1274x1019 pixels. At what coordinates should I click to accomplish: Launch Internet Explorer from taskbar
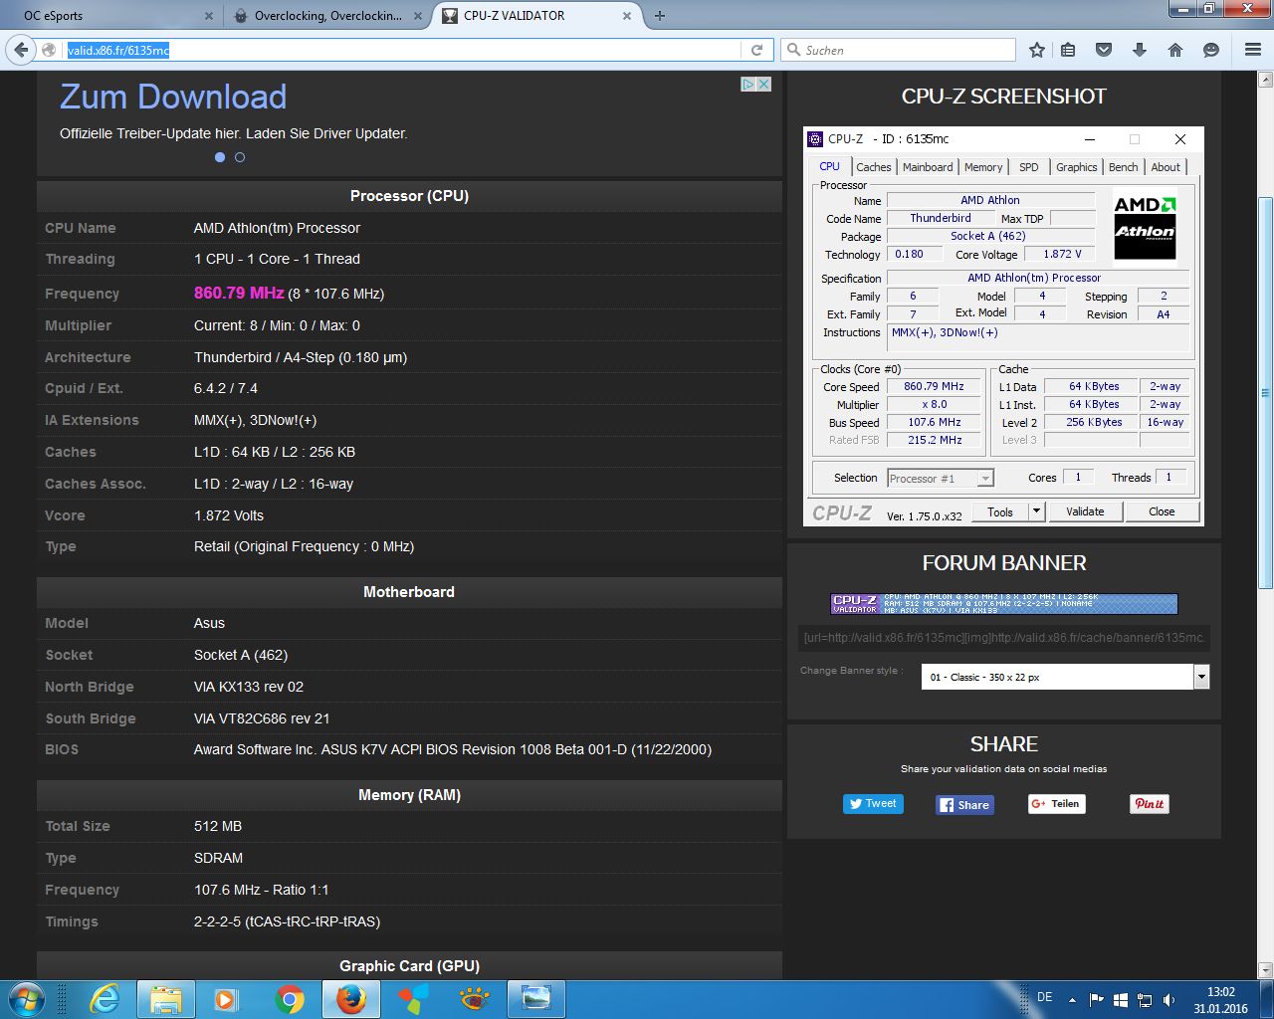point(105,999)
